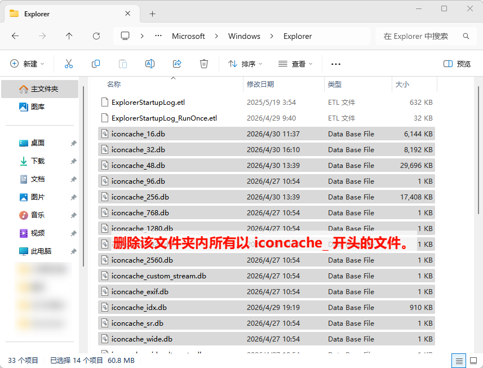The image size is (483, 368).
Task: Expand chevron after Microsoft in address bar
Action: [216, 36]
